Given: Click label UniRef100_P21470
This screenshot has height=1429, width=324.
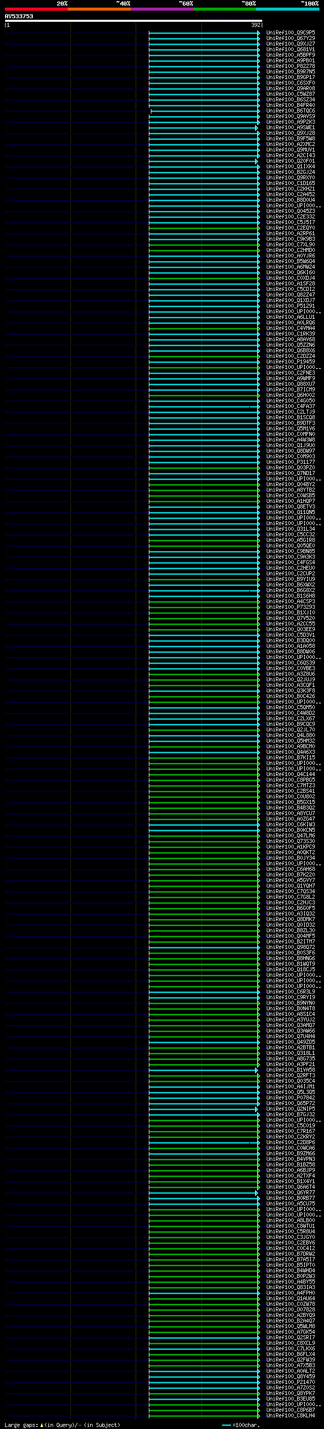Looking at the screenshot, I should [x=291, y=1382].
